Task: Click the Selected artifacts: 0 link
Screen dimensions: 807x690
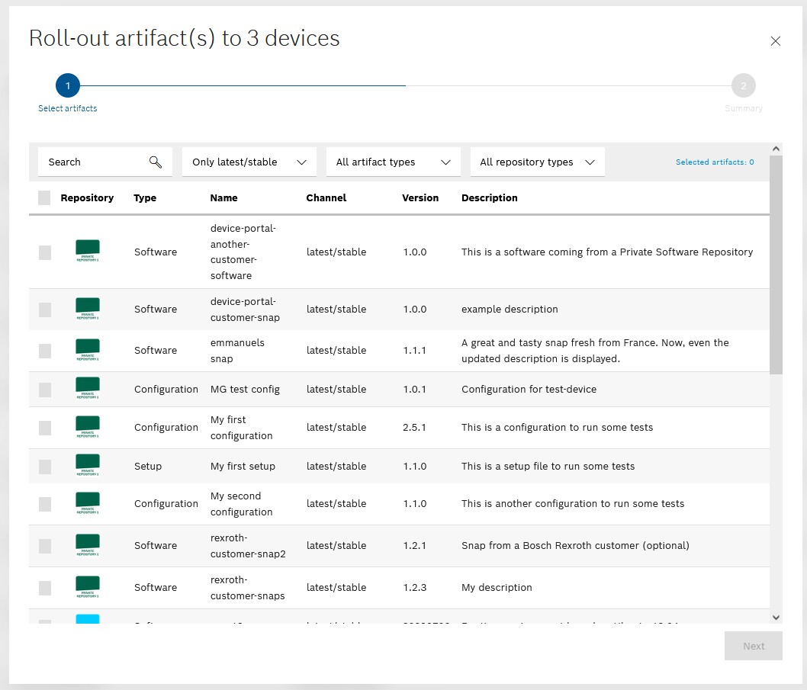Action: [715, 162]
